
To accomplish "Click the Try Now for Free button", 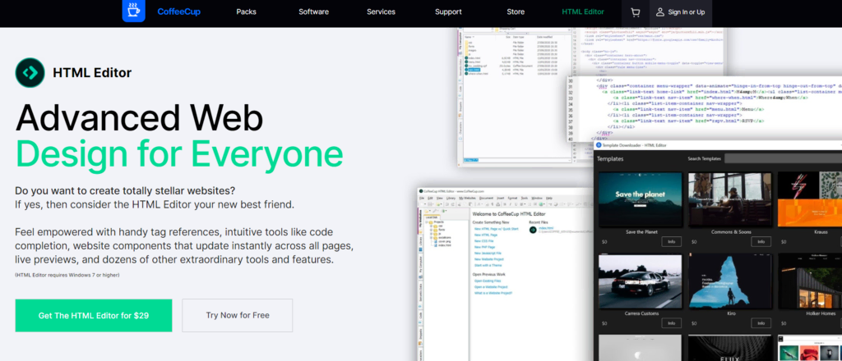I will [237, 315].
